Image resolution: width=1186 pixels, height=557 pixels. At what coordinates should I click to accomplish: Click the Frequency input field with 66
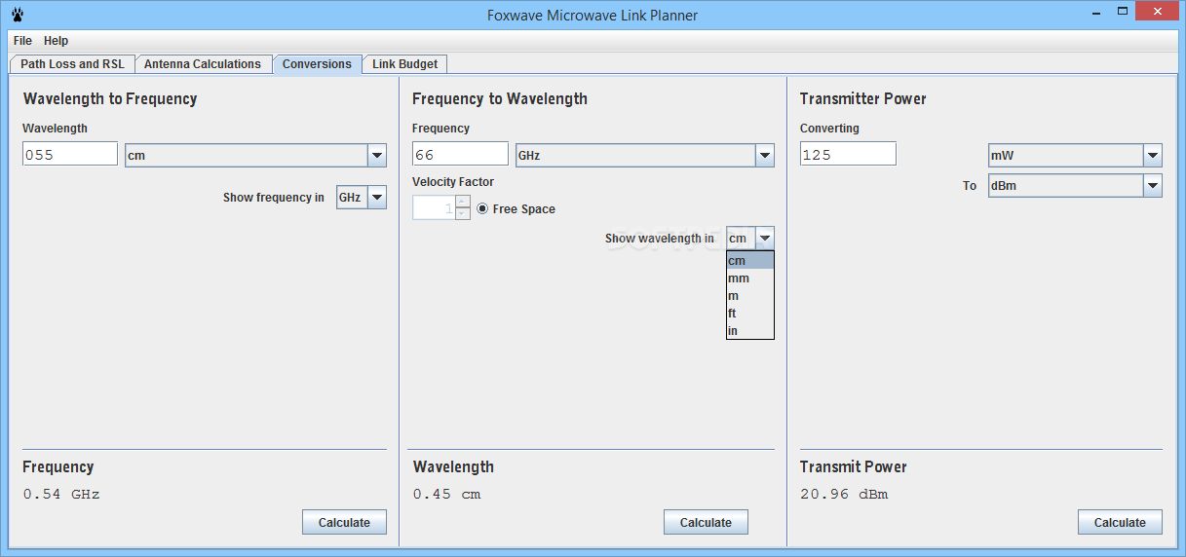click(x=460, y=154)
